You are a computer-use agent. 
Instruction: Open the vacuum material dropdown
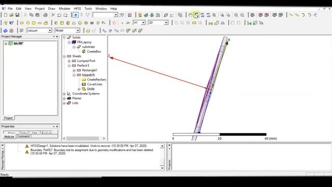click(50, 31)
